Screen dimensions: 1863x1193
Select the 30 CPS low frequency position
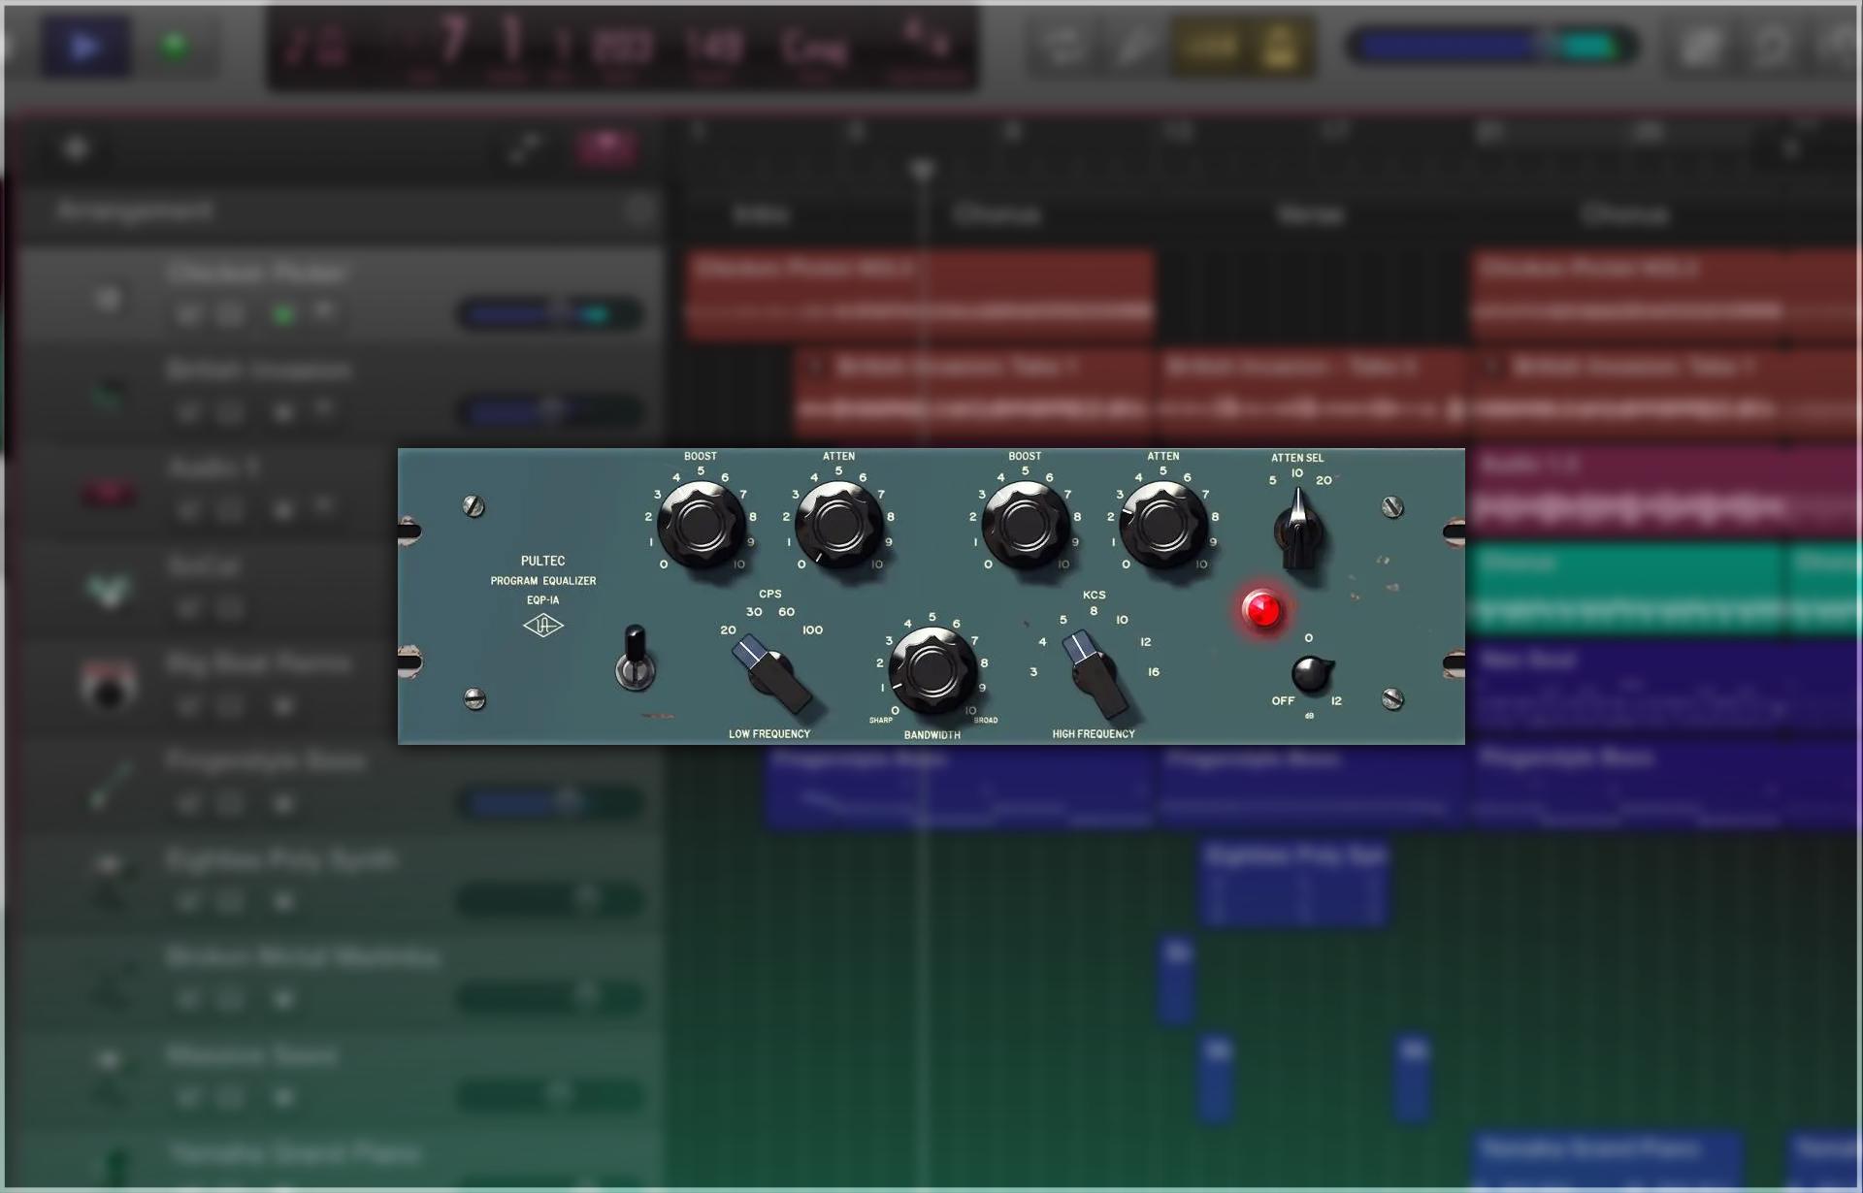(754, 612)
